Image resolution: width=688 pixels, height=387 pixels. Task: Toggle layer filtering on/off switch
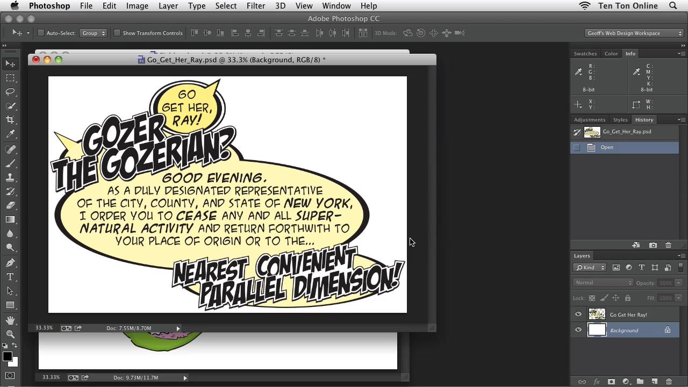tap(680, 267)
